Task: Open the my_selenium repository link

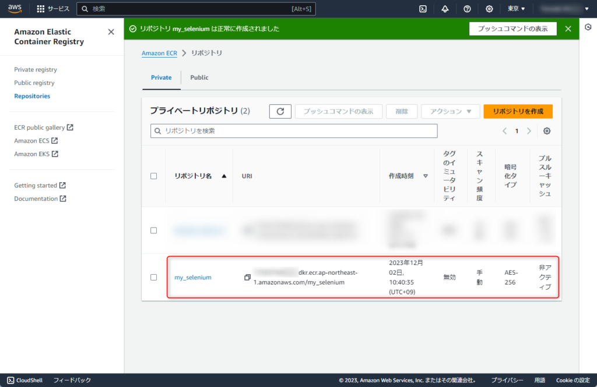Action: click(192, 278)
